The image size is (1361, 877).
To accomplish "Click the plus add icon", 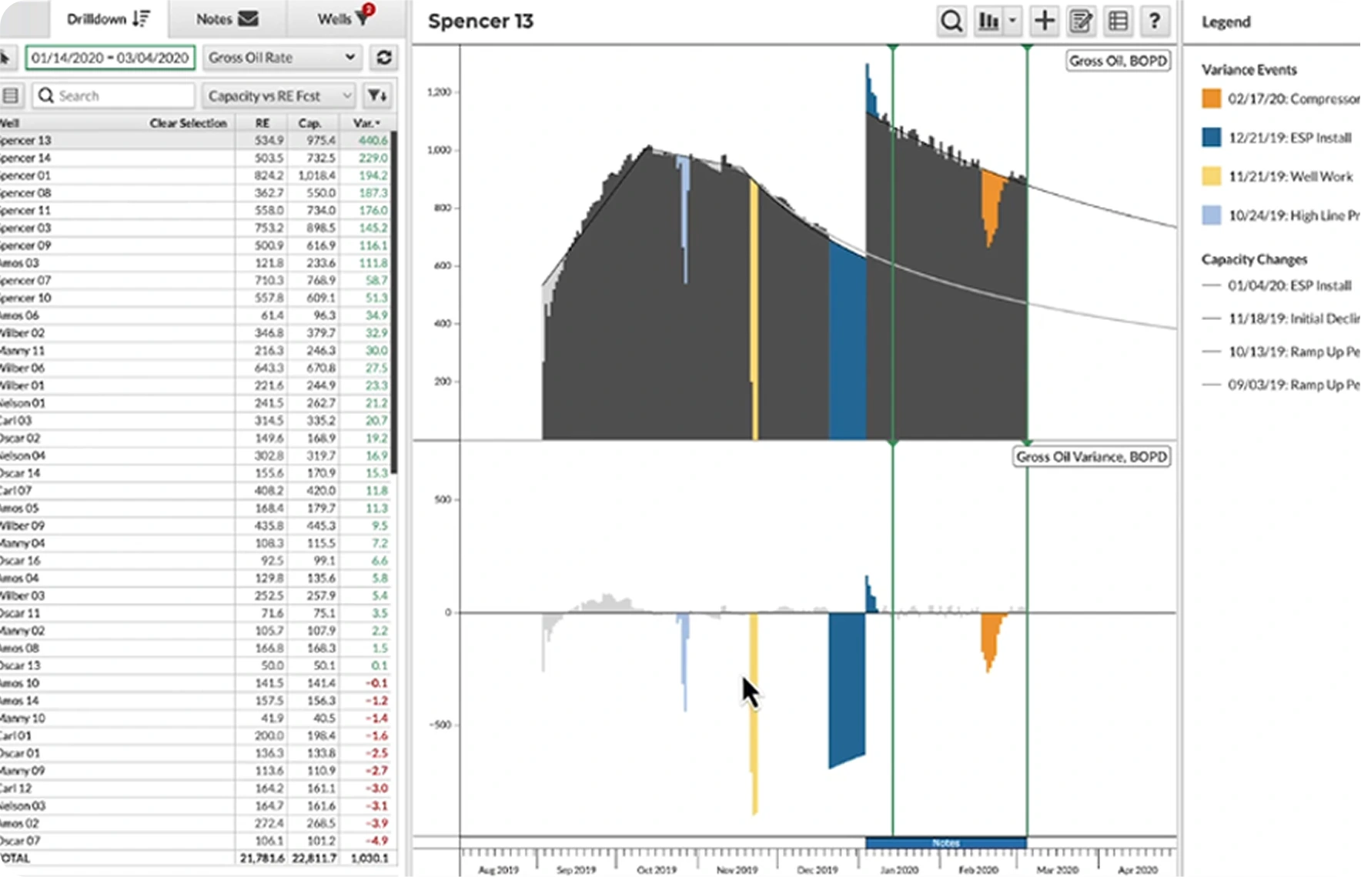I will (1045, 22).
